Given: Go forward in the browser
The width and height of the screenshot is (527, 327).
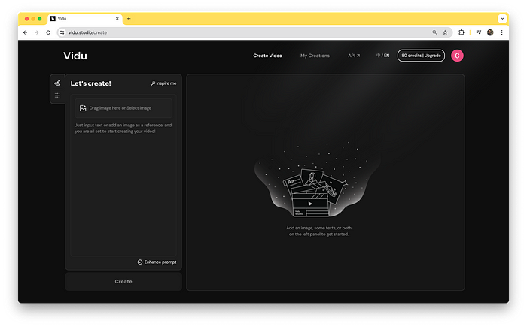Looking at the screenshot, I should tap(37, 32).
